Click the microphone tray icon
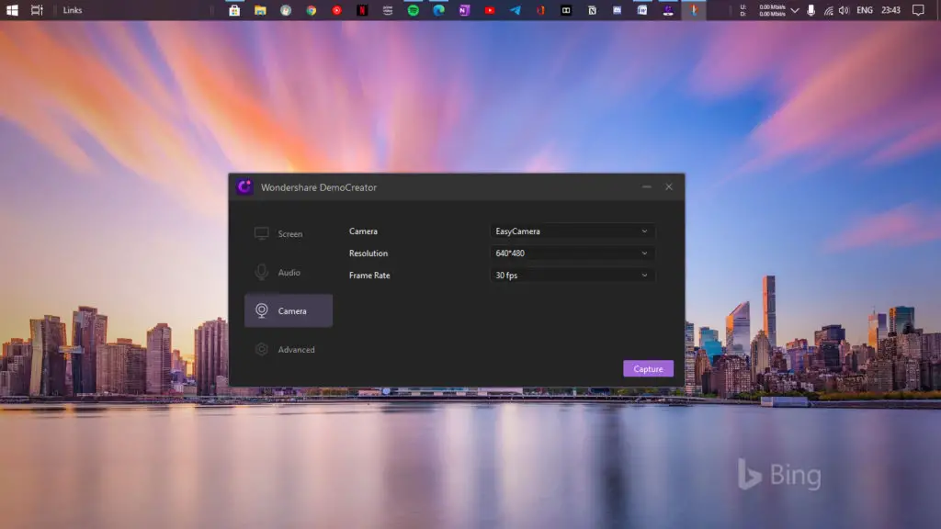This screenshot has height=529, width=941. click(x=811, y=10)
